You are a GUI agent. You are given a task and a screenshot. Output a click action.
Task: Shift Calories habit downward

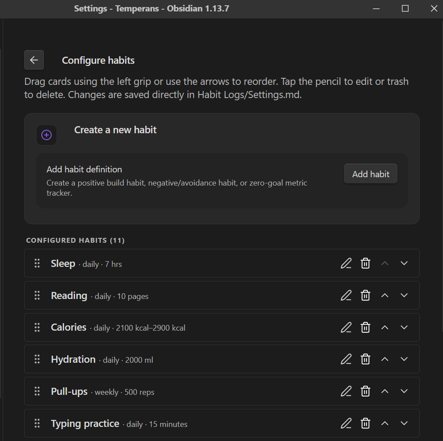(x=404, y=327)
